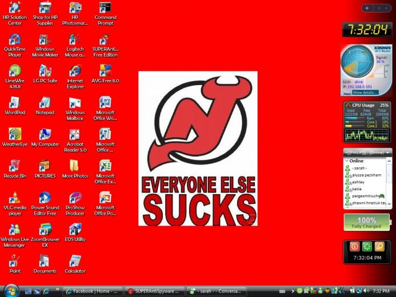Select Acrobat Reader 5.0 icon

coord(75,141)
